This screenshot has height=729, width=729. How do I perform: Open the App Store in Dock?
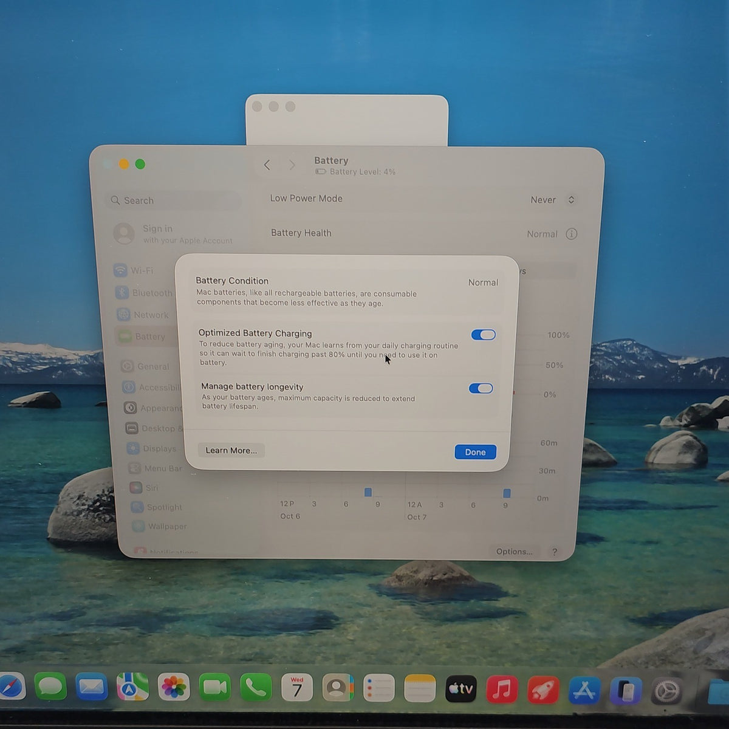(584, 690)
